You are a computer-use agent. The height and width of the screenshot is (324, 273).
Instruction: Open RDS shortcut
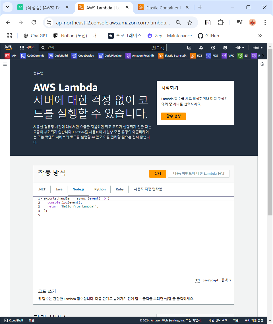[212, 56]
